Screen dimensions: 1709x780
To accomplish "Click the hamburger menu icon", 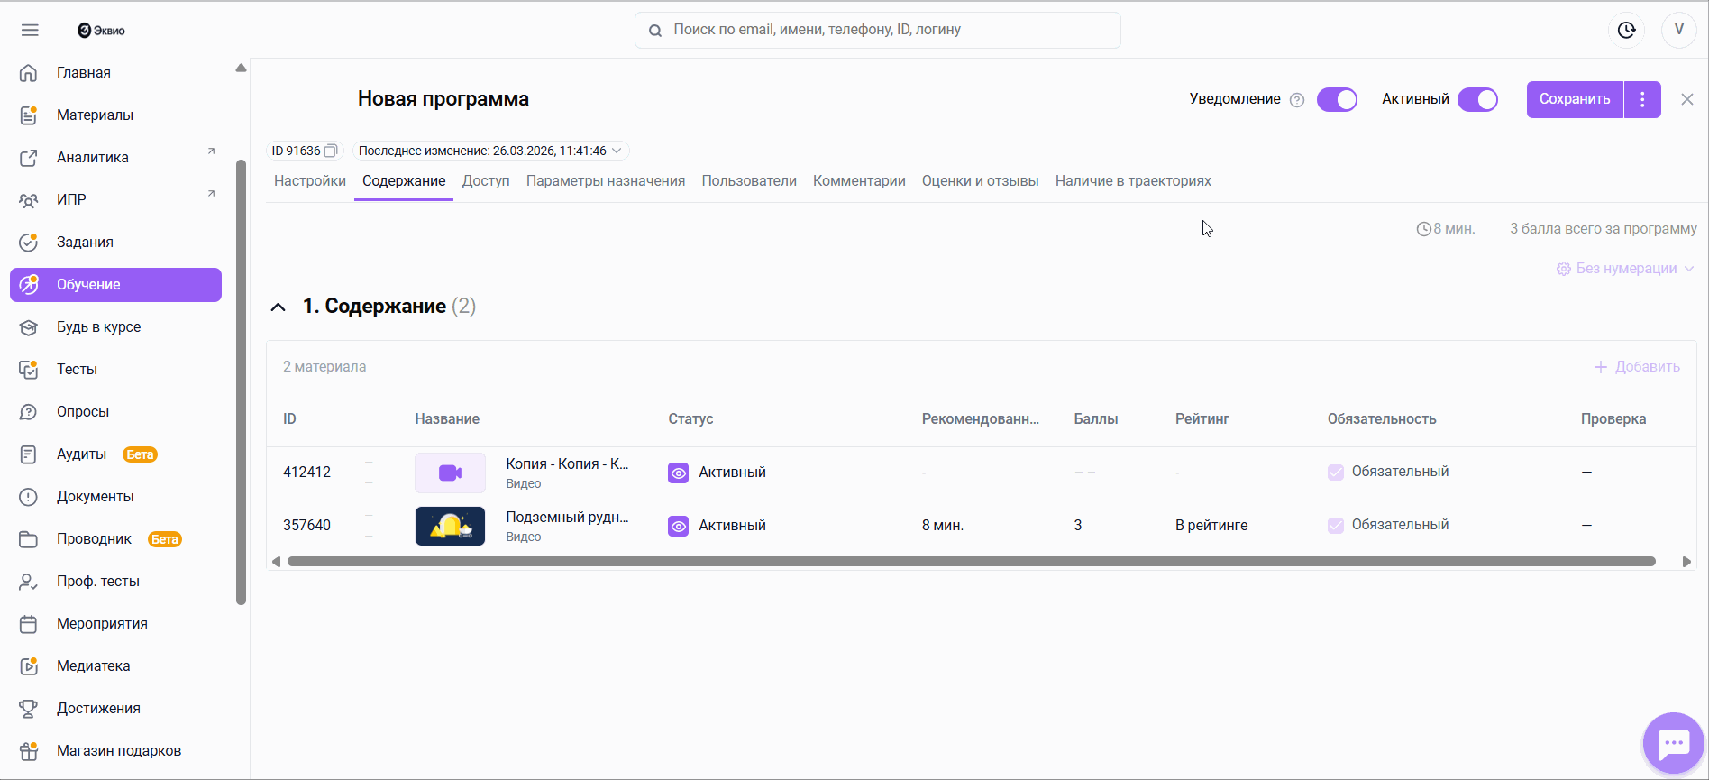I will (x=30, y=30).
